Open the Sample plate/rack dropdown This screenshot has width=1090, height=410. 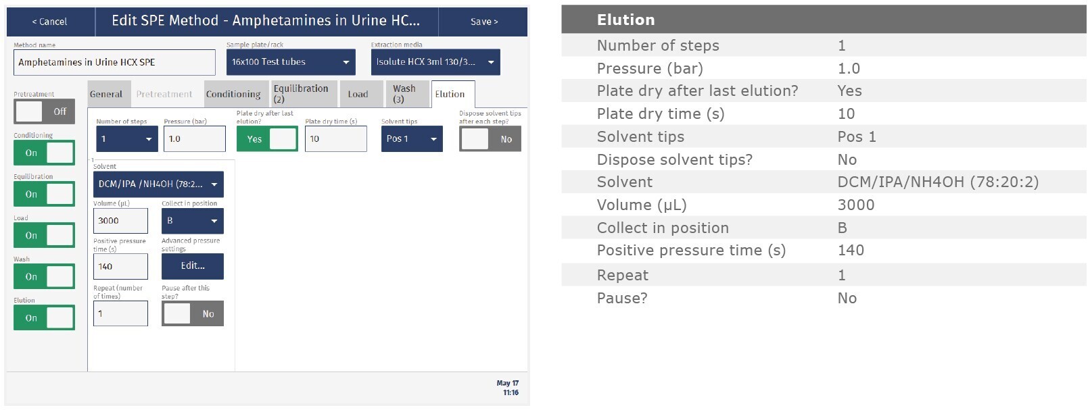pyautogui.click(x=290, y=62)
